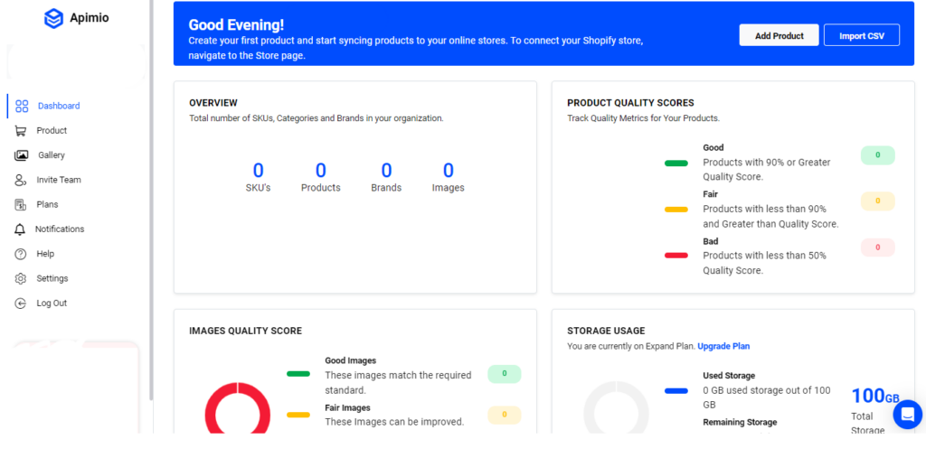Click the Help question mark icon
This screenshot has width=926, height=458.
coord(21,254)
